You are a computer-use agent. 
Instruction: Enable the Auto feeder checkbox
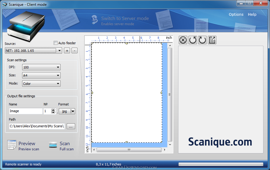click(x=55, y=43)
